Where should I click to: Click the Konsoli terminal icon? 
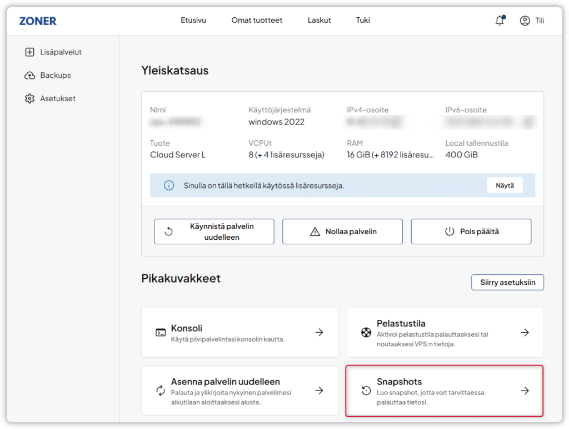click(161, 333)
